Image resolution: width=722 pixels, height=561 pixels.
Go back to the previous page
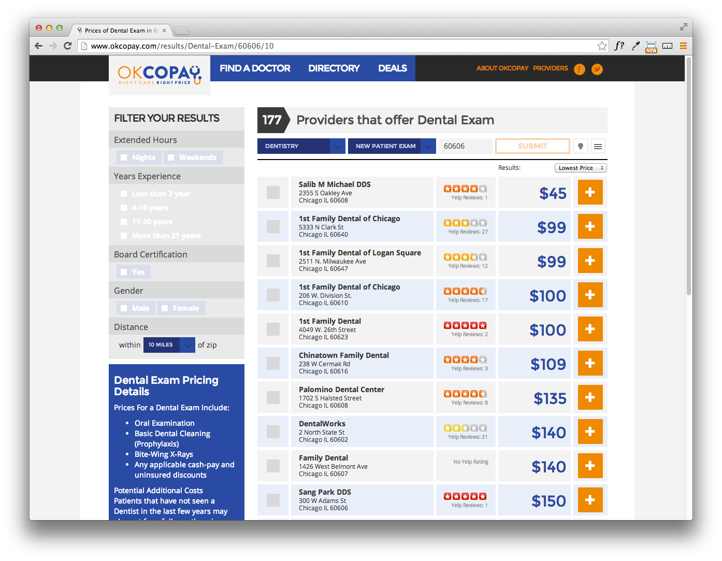point(39,46)
